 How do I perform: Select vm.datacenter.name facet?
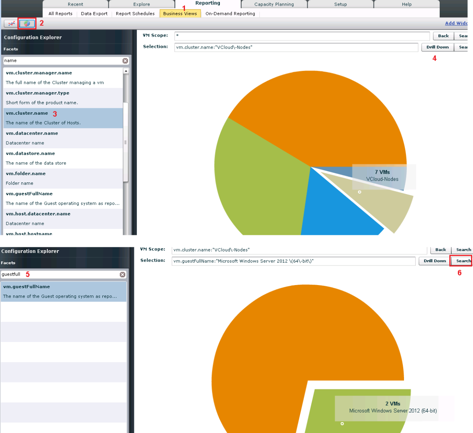(63, 138)
